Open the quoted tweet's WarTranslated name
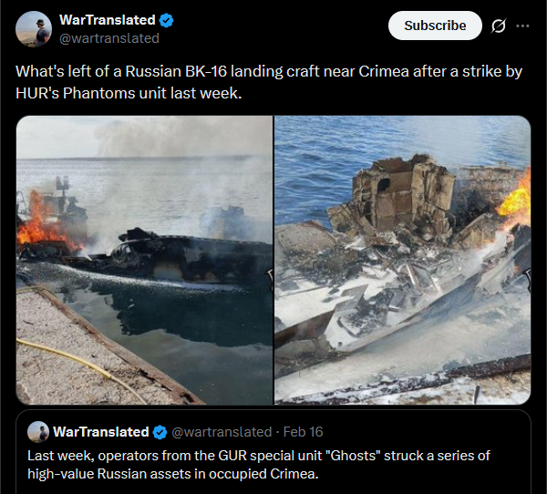Image resolution: width=547 pixels, height=494 pixels. 101,432
